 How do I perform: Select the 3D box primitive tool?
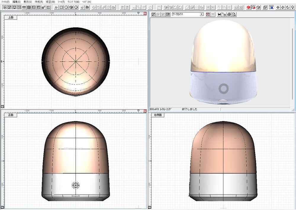coord(71,7)
